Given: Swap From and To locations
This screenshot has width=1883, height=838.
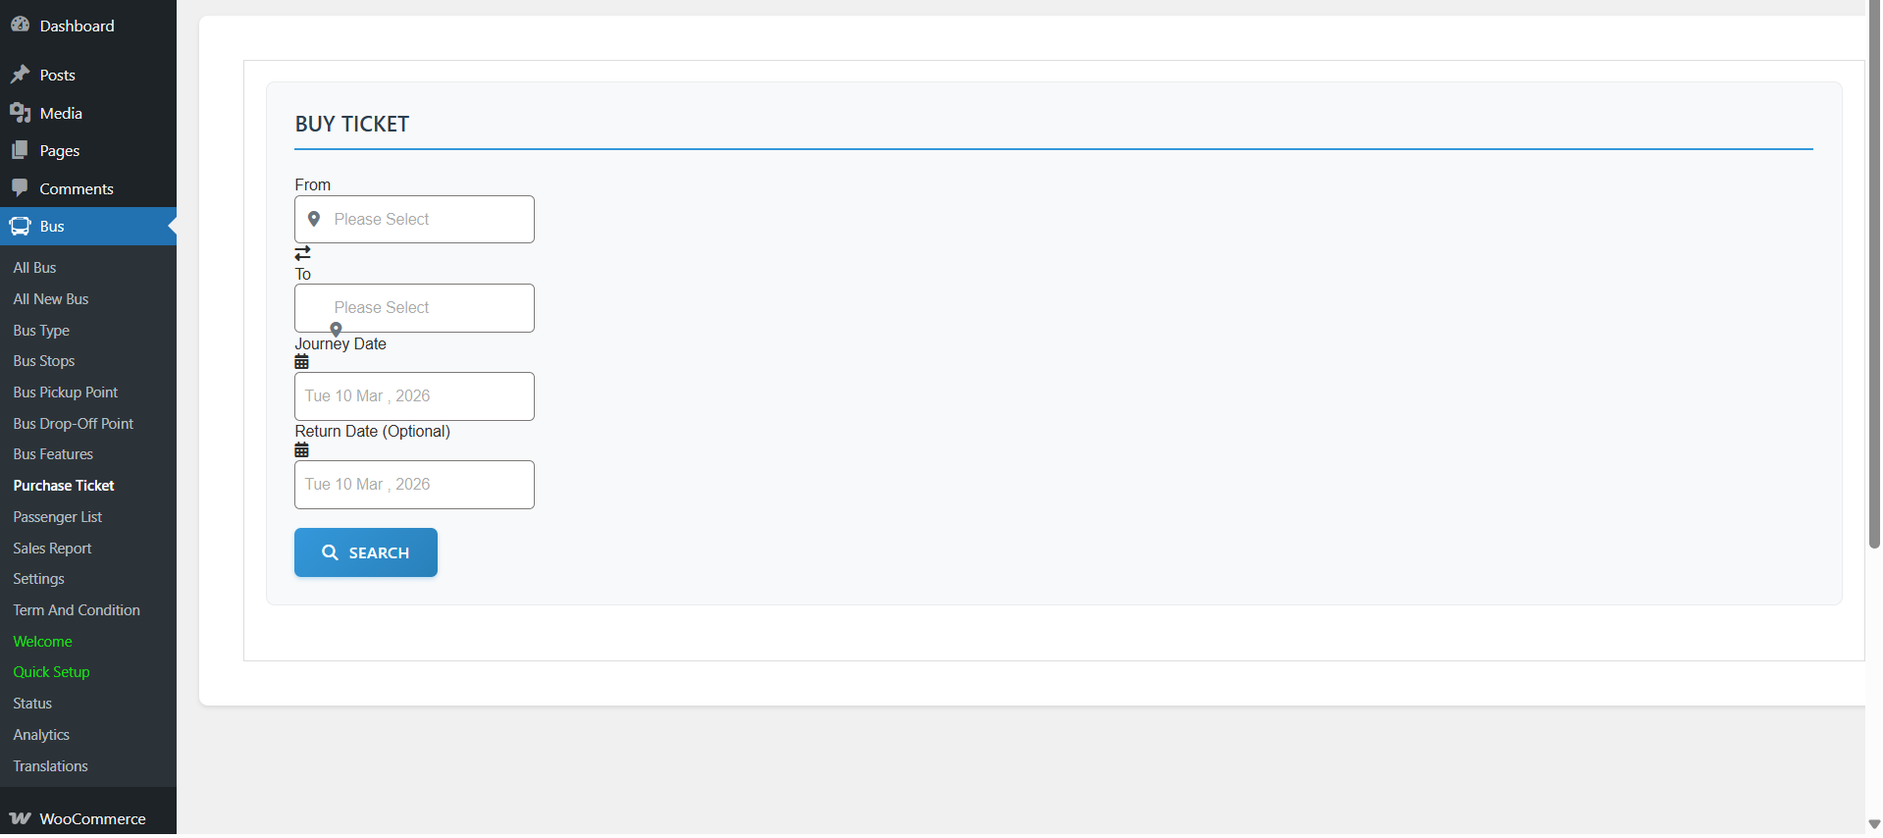Looking at the screenshot, I should (302, 253).
